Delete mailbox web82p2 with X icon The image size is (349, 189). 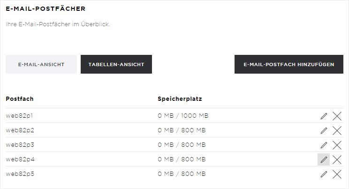pos(337,130)
